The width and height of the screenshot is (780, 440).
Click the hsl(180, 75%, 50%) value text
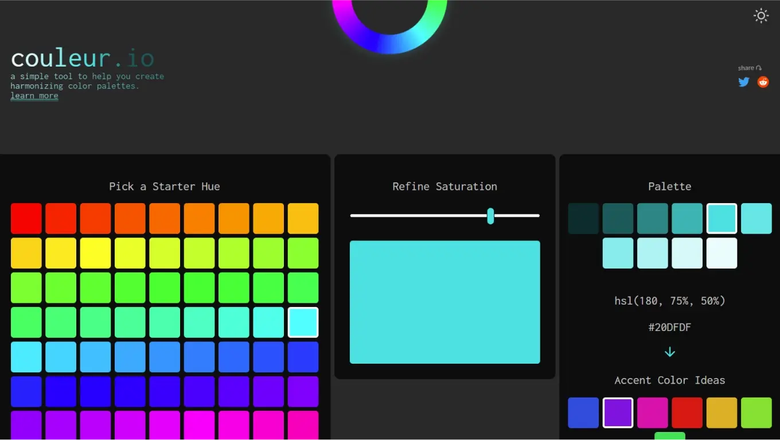(669, 301)
